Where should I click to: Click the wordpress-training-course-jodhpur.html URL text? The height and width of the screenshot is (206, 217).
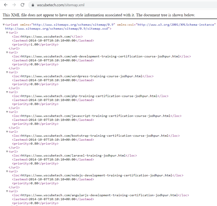pos(82,76)
